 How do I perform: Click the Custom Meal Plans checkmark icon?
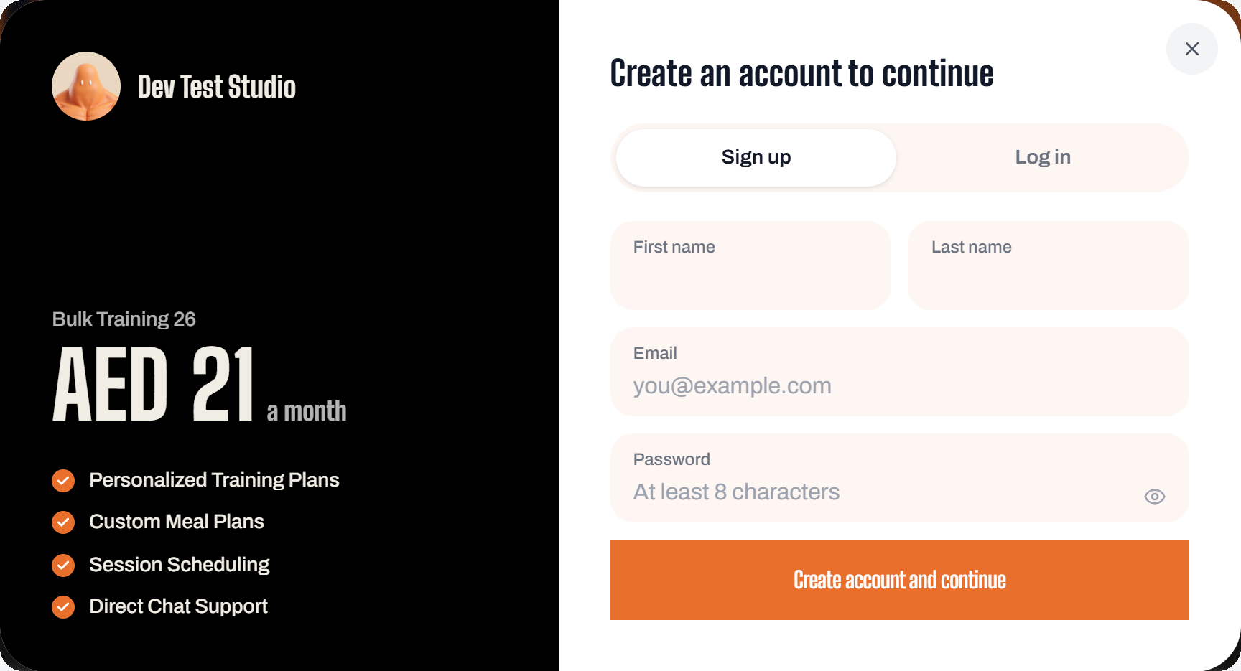[63, 522]
